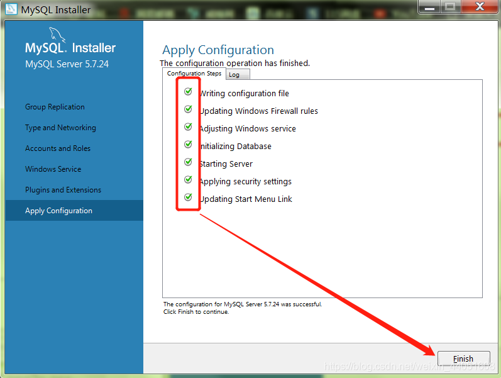The height and width of the screenshot is (378, 501).
Task: Close the MySQL Installer window
Action: (480, 7)
